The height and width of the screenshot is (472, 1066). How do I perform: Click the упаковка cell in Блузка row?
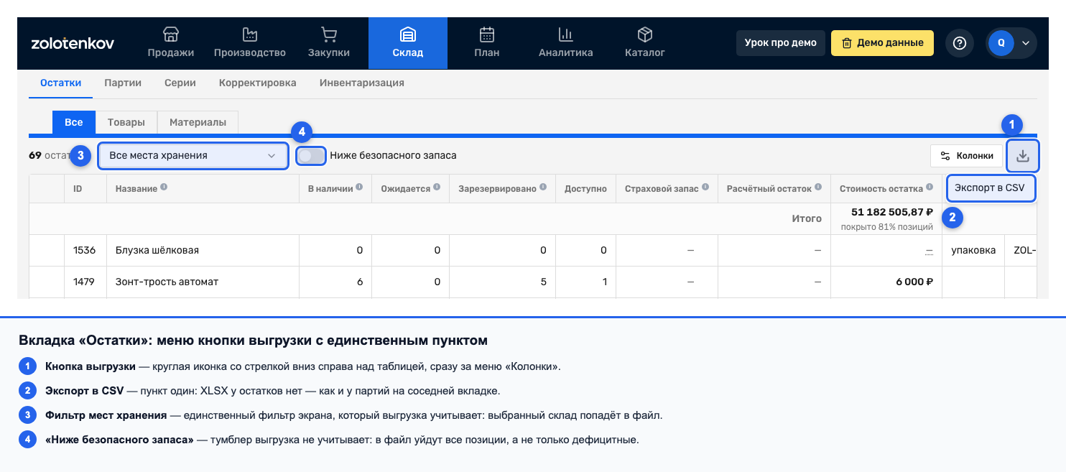pyautogui.click(x=973, y=250)
